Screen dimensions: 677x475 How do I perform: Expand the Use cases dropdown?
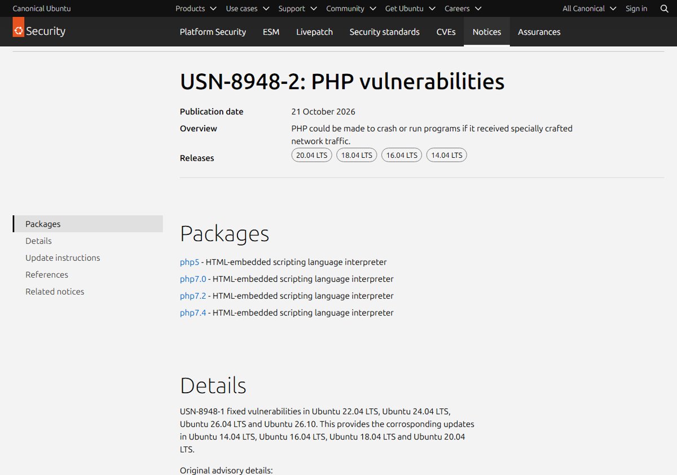pos(247,8)
